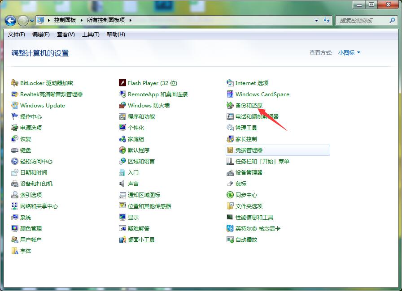This screenshot has height=291, width=402.
Task: Click the 设备管理器 icon
Action: click(230, 173)
